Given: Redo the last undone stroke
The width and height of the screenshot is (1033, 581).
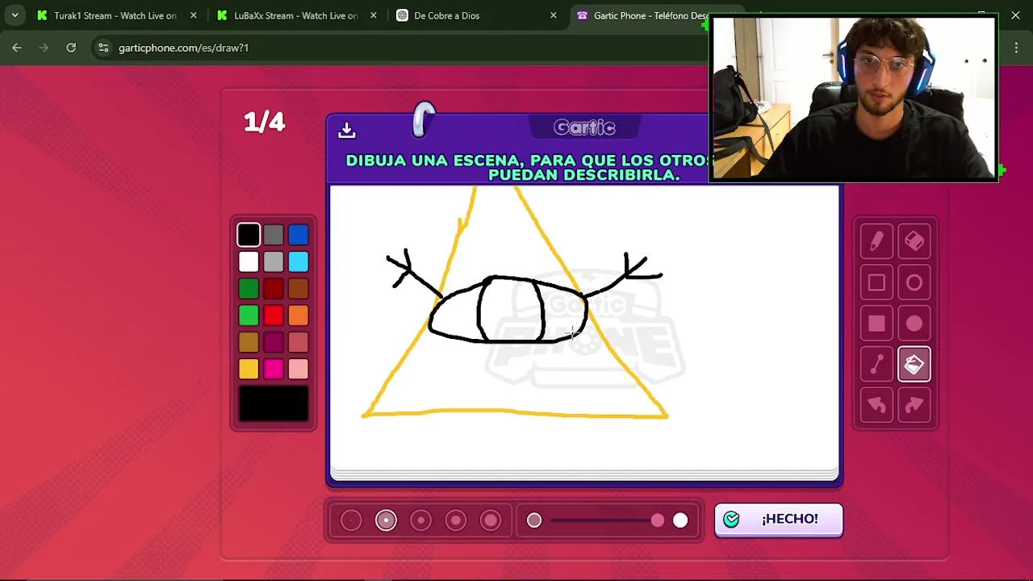Looking at the screenshot, I should pos(914,405).
